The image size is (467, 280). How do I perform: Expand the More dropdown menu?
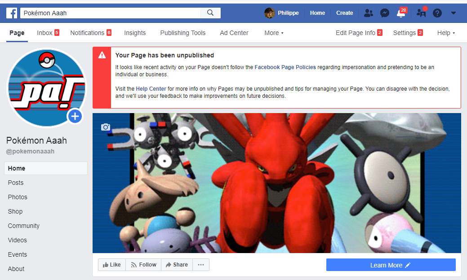(274, 33)
